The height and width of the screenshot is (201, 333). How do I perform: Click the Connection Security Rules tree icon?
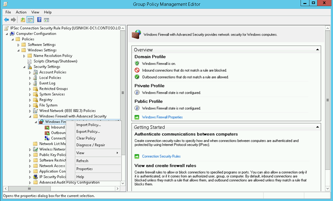pos(47,138)
